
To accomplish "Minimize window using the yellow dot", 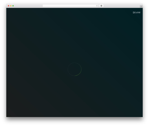I will tap(11, 6).
